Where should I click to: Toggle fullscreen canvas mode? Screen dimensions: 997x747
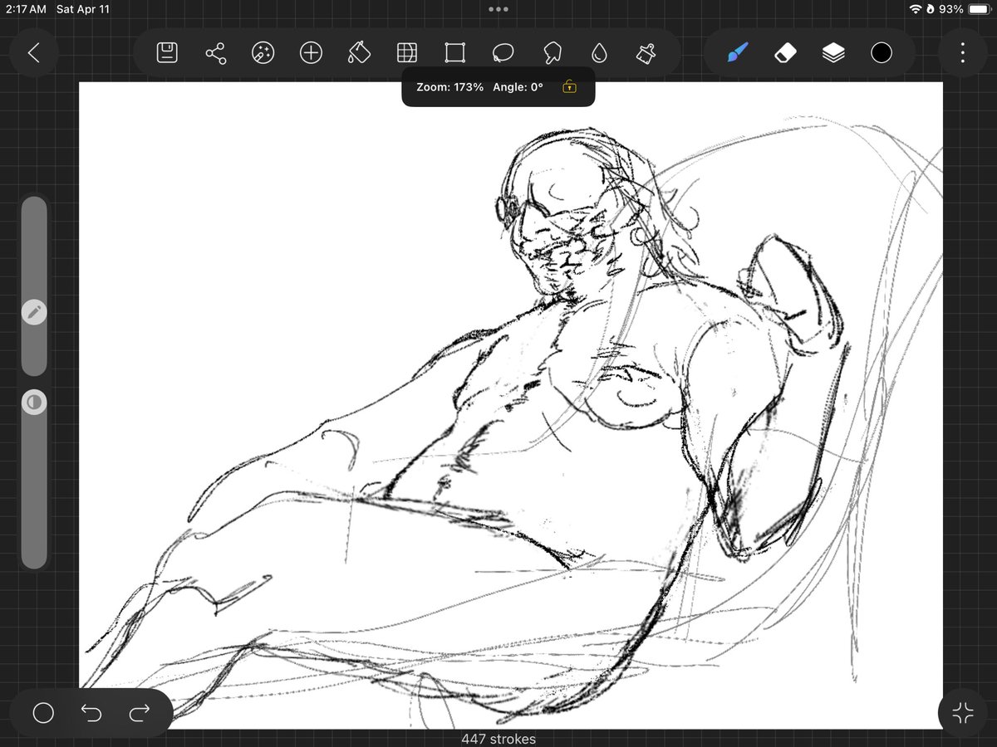961,712
